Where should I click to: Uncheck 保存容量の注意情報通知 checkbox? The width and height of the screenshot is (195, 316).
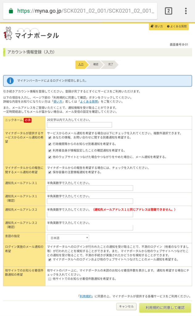click(50, 172)
